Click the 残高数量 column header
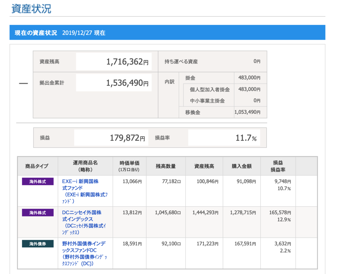The height and width of the screenshot is (274, 337). (166, 166)
